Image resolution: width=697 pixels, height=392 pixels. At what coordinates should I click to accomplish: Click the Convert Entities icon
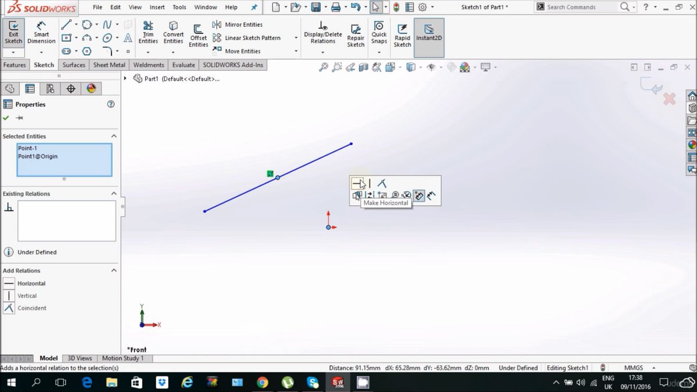click(x=173, y=33)
